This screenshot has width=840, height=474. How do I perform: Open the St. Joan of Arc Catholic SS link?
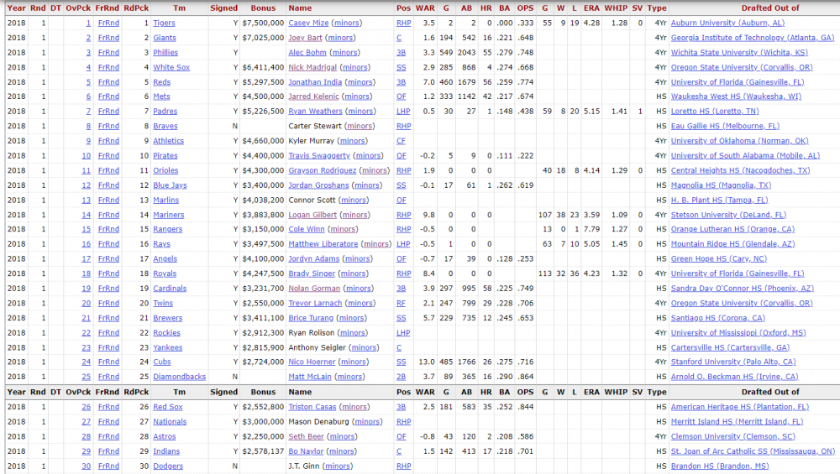(x=753, y=451)
